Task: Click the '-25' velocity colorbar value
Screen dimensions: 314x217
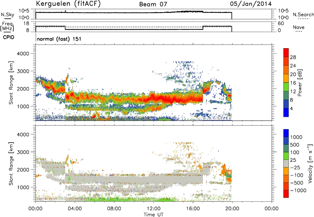Action: tap(295, 167)
